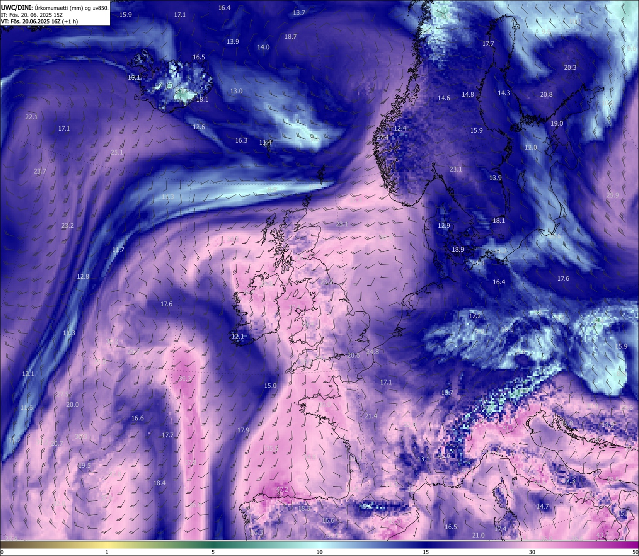Click the 14.6 value over Scandinavia
The image size is (639, 556).
[444, 98]
